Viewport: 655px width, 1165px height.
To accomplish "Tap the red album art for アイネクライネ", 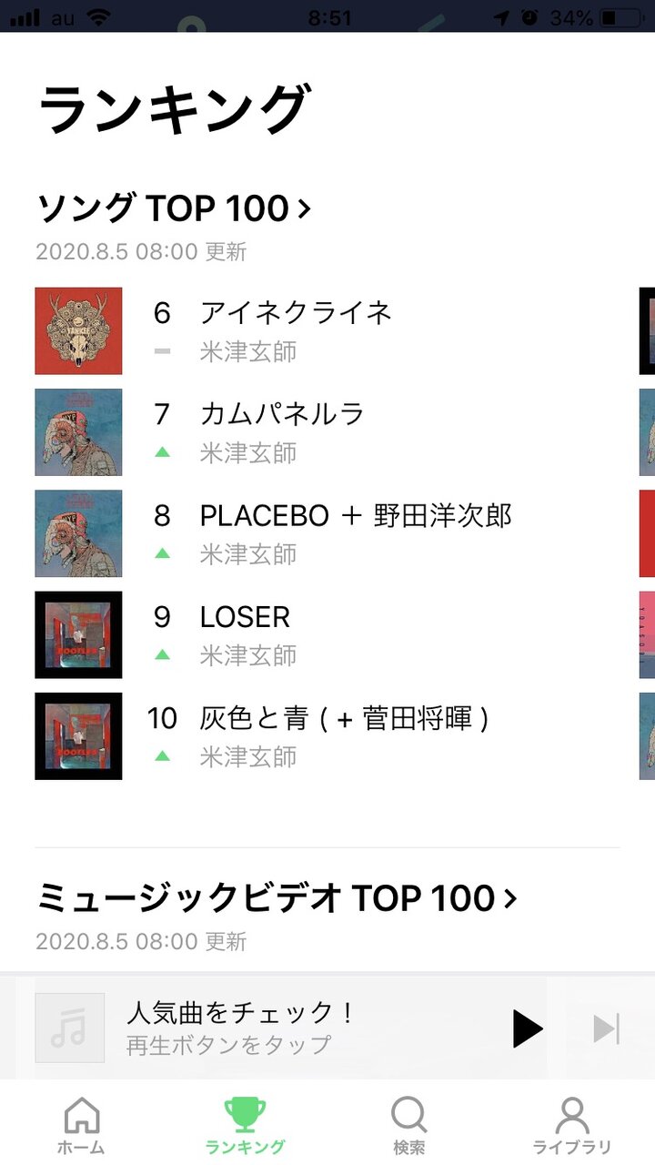I will tap(78, 331).
